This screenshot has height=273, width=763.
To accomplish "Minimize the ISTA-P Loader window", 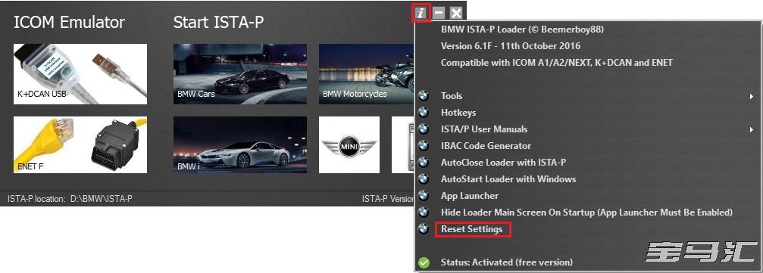I will (x=439, y=13).
